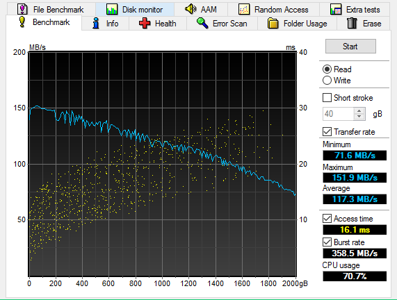Enable the Short stroke checkbox
This screenshot has height=300, width=397.
pyautogui.click(x=327, y=98)
